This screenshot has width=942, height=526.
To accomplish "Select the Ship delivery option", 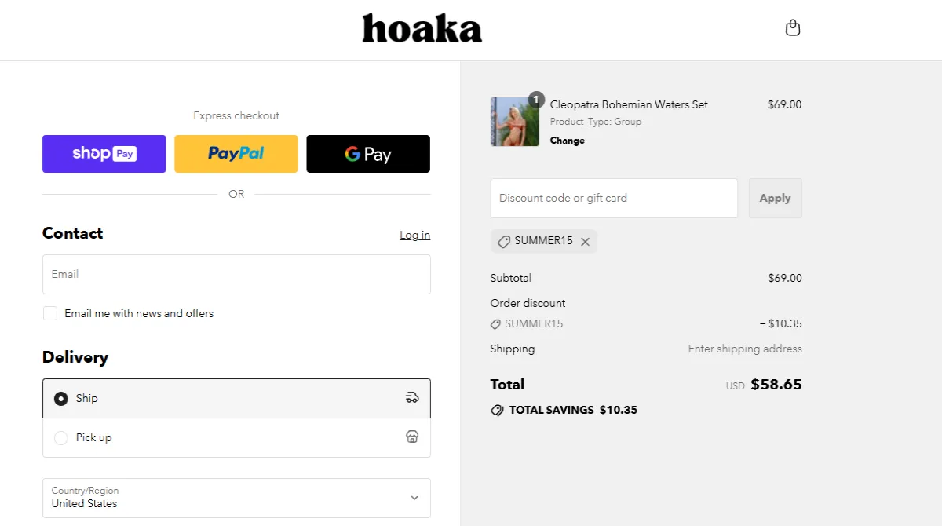I will (60, 398).
